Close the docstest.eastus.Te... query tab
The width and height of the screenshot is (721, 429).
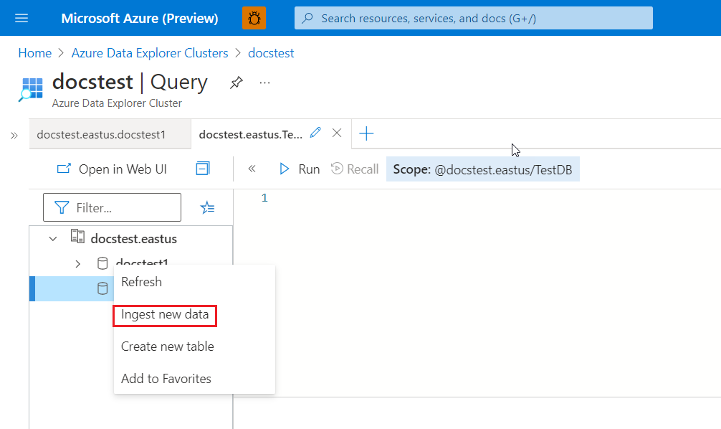point(337,133)
